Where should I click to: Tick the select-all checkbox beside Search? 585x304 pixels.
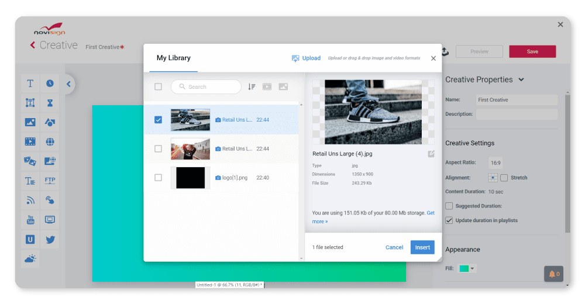(158, 87)
